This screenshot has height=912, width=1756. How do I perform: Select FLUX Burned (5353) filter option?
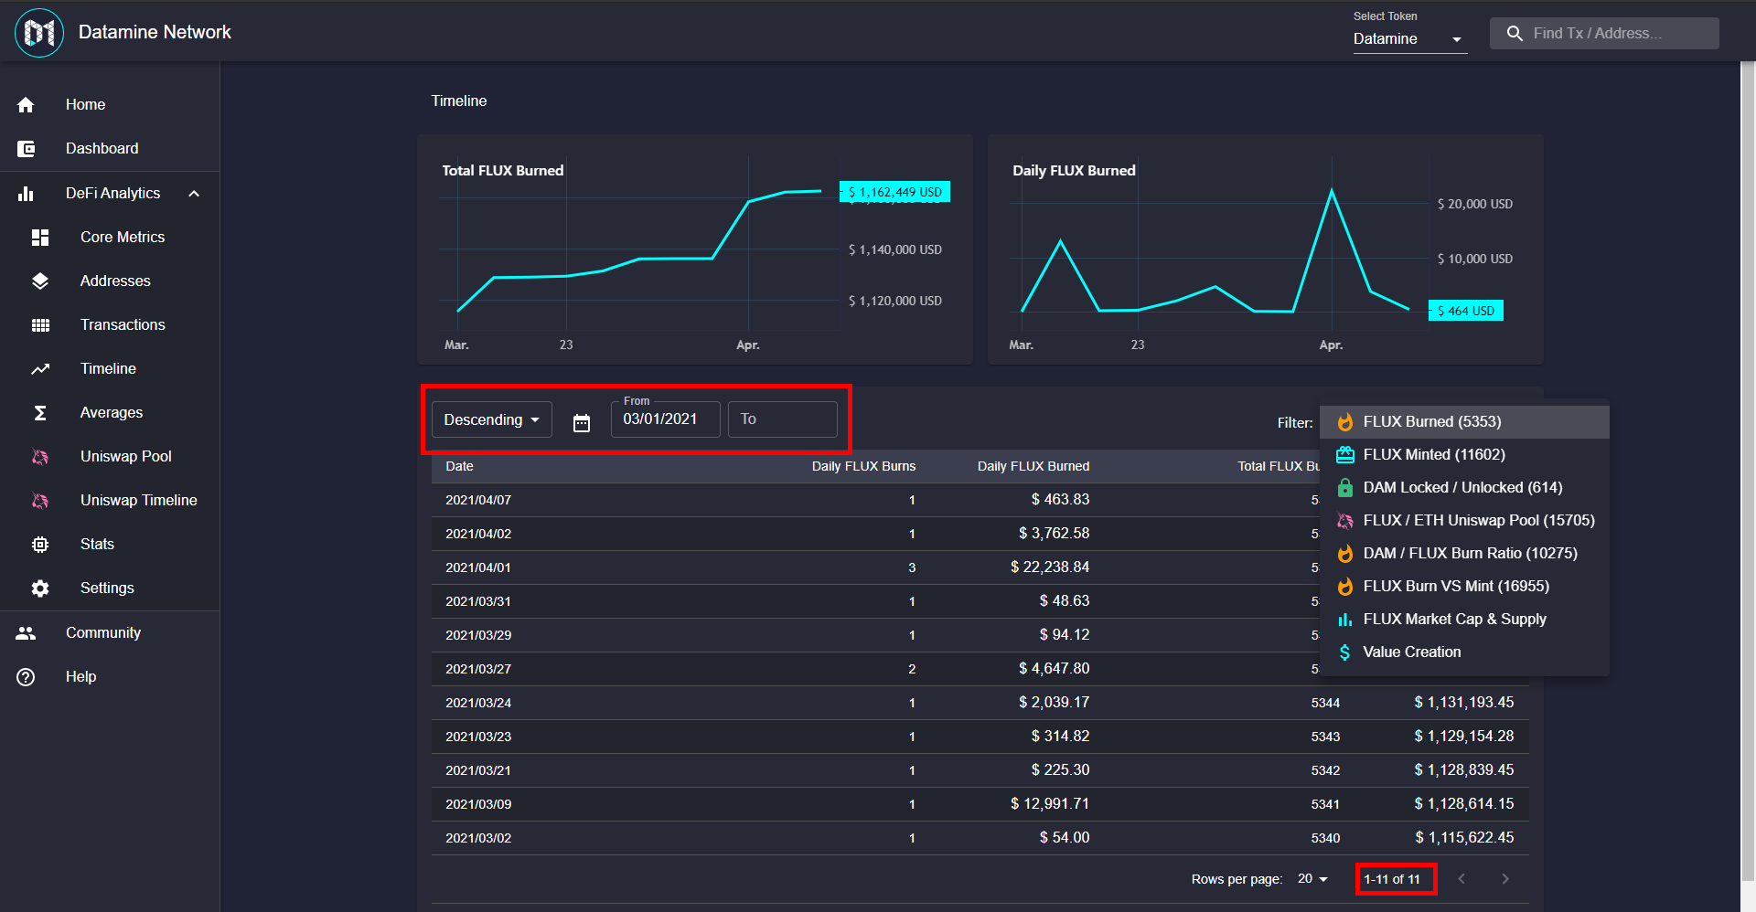1464,422
